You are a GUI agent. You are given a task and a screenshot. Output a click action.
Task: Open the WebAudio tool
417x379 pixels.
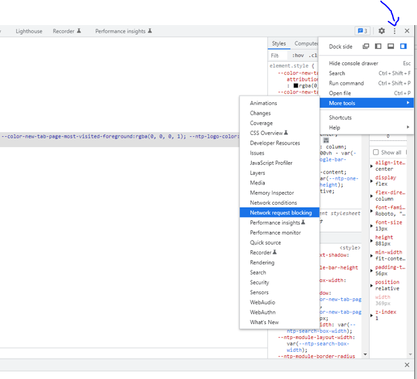[x=280, y=302]
